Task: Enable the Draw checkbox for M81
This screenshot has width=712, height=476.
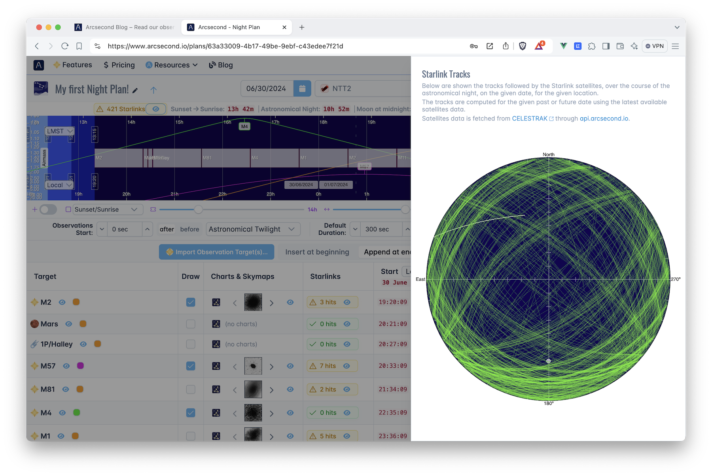Action: click(x=191, y=389)
